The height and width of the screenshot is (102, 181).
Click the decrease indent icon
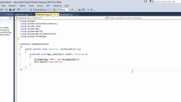(x=80, y=10)
